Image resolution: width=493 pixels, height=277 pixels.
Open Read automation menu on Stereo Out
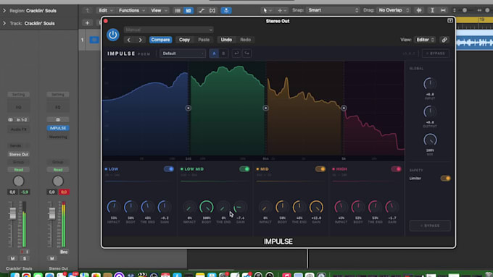(58, 170)
